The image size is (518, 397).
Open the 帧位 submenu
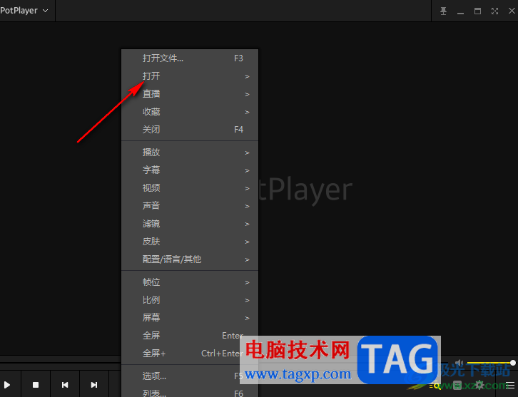pyautogui.click(x=190, y=282)
